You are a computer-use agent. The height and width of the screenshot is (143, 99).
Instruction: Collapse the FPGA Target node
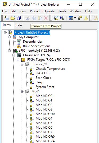point(18,60)
